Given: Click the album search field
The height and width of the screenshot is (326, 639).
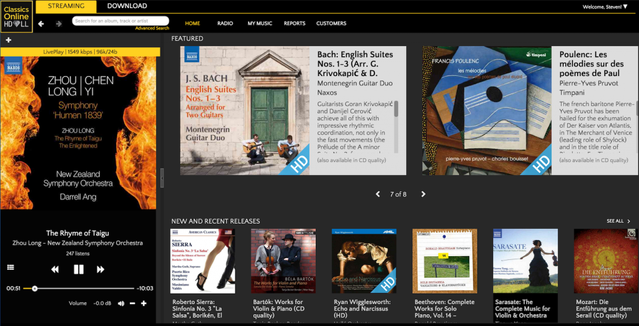Looking at the screenshot, I should pyautogui.click(x=120, y=21).
